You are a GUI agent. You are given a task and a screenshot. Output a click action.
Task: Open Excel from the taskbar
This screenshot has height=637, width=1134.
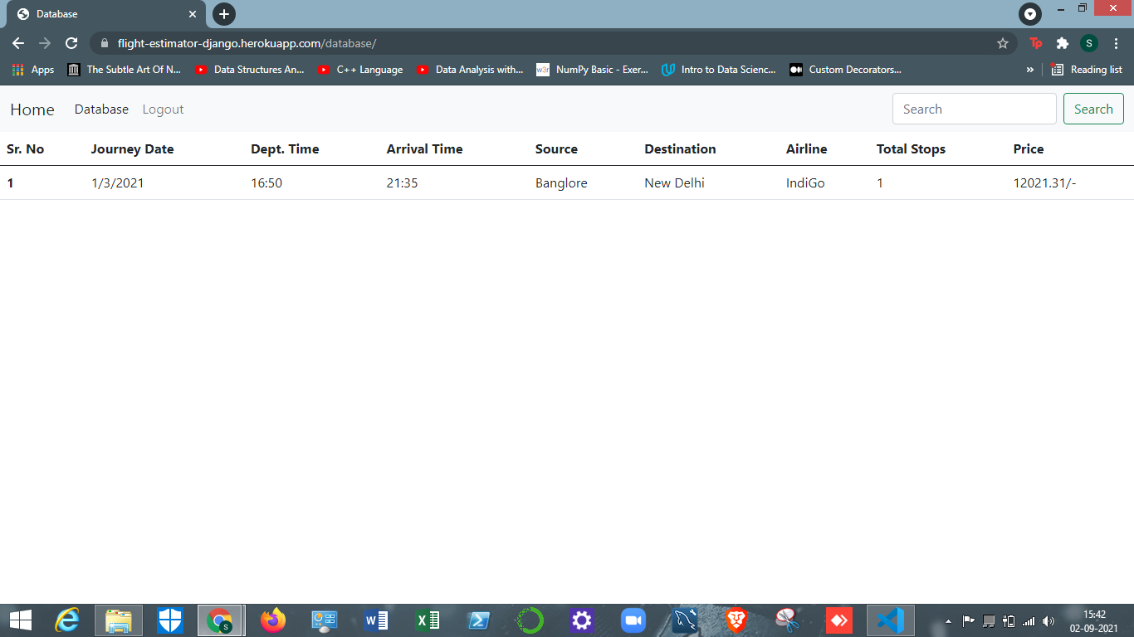428,620
